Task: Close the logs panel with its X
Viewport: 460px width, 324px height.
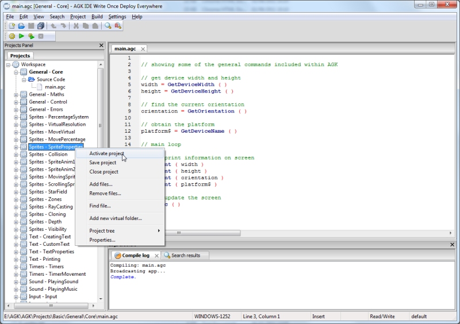Action: click(x=452, y=245)
